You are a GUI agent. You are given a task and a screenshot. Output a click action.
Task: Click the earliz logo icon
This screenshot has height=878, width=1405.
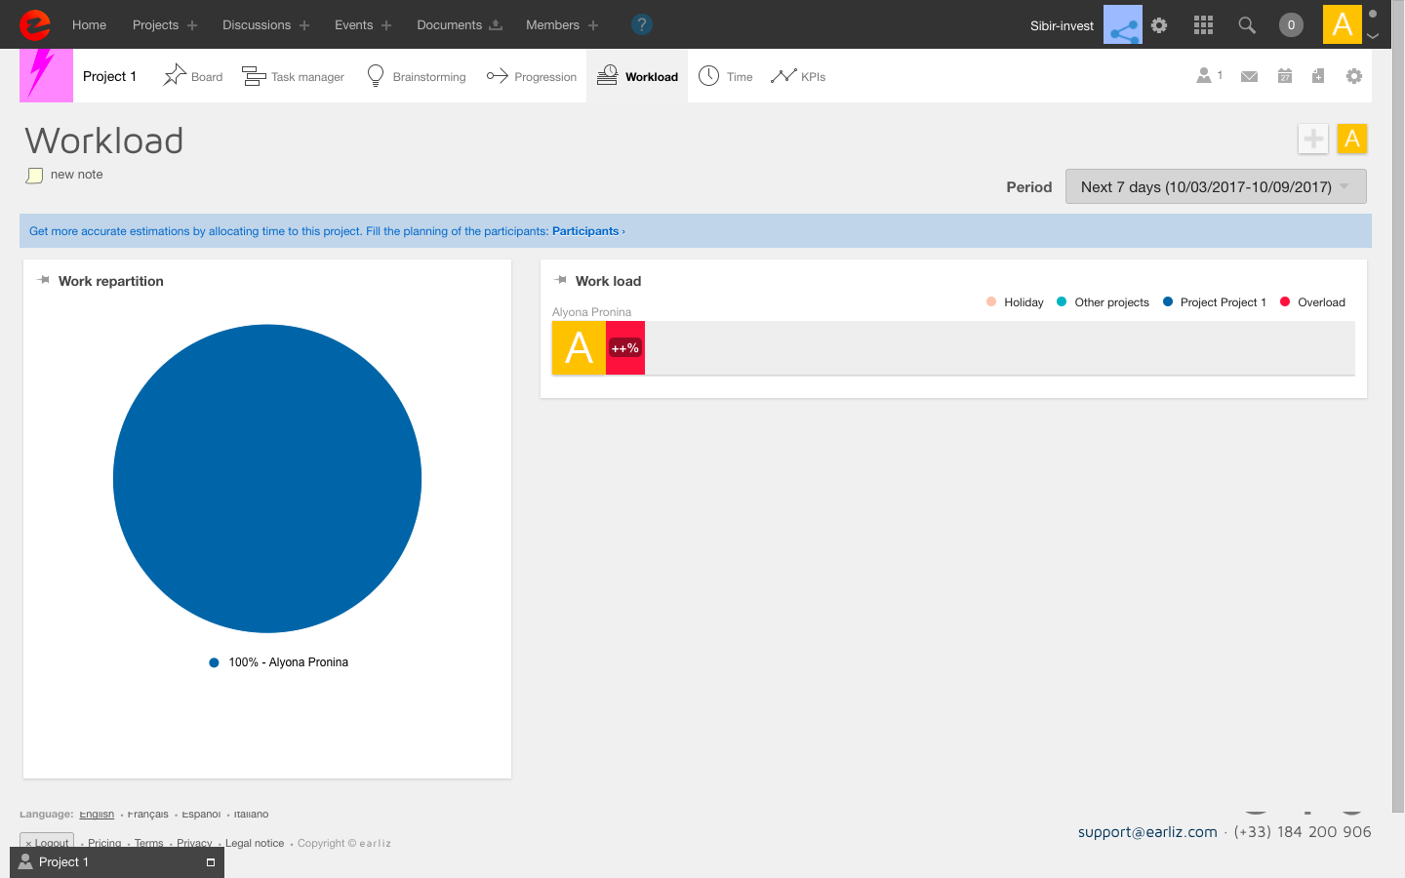coord(35,24)
